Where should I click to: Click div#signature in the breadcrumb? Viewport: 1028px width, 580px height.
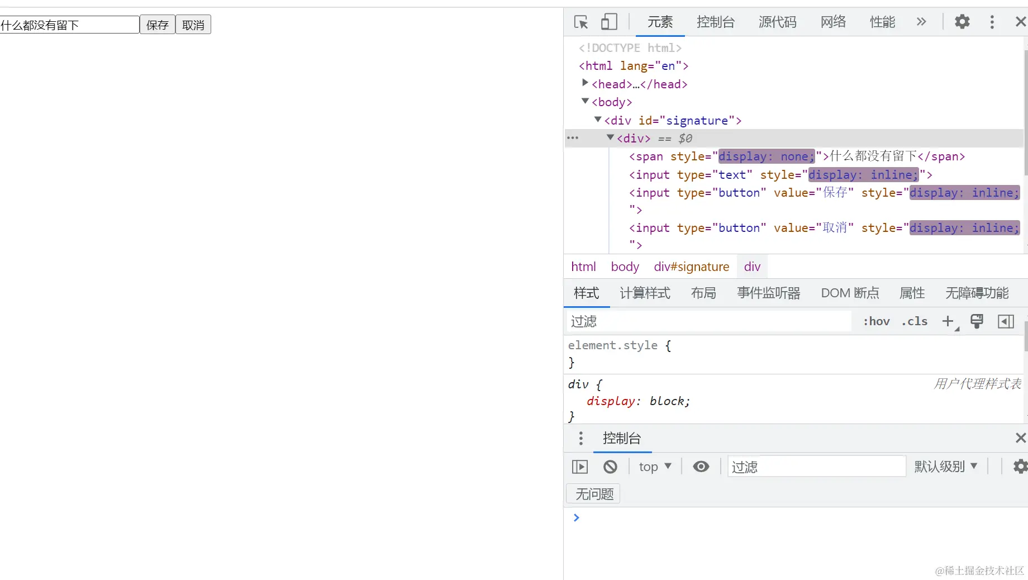tap(692, 267)
